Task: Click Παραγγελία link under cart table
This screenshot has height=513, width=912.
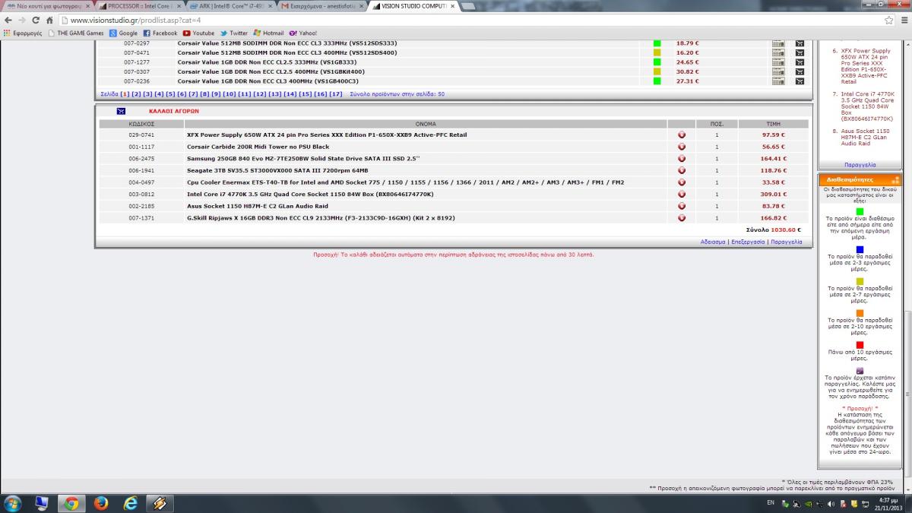Action: [x=786, y=242]
